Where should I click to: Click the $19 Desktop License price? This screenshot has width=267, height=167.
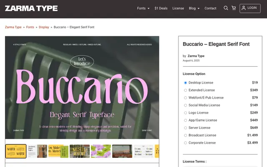255,83
